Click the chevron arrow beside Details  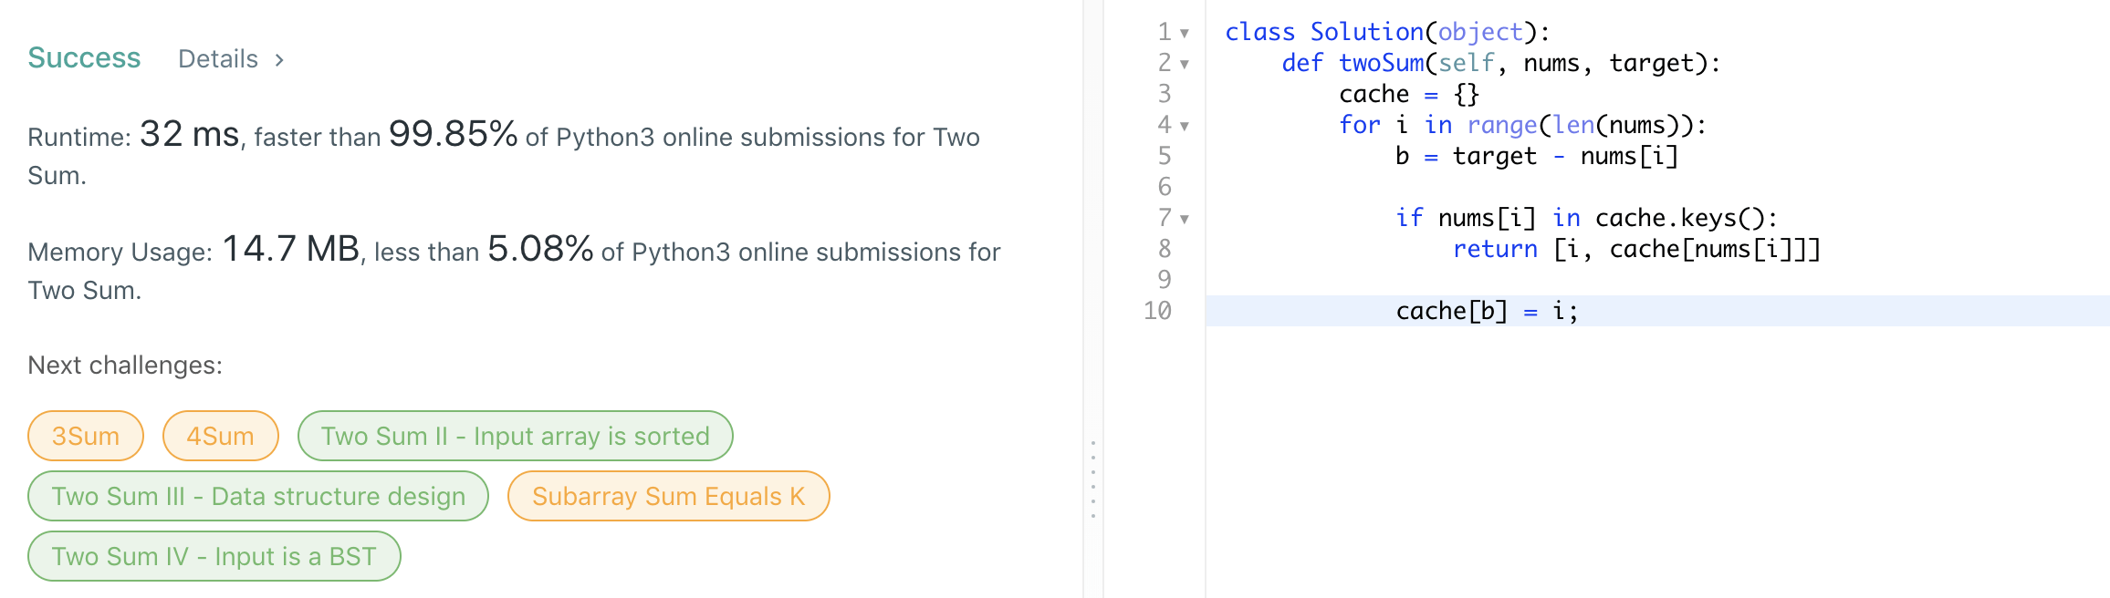(x=279, y=60)
